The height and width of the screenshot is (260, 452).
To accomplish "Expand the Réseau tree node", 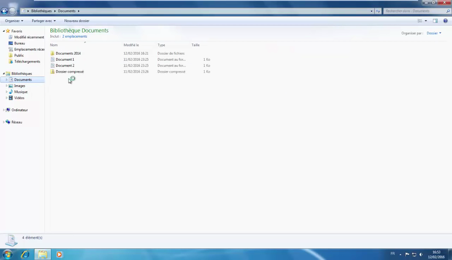I will [x=4, y=122].
